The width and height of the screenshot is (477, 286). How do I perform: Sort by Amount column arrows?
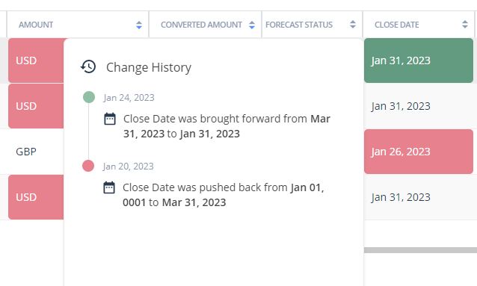139,25
